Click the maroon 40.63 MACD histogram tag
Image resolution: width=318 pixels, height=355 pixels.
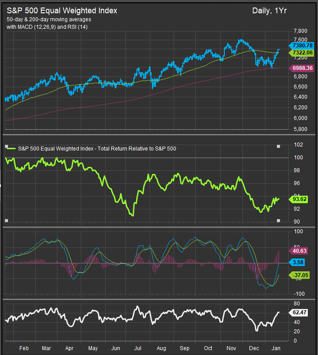(x=299, y=251)
